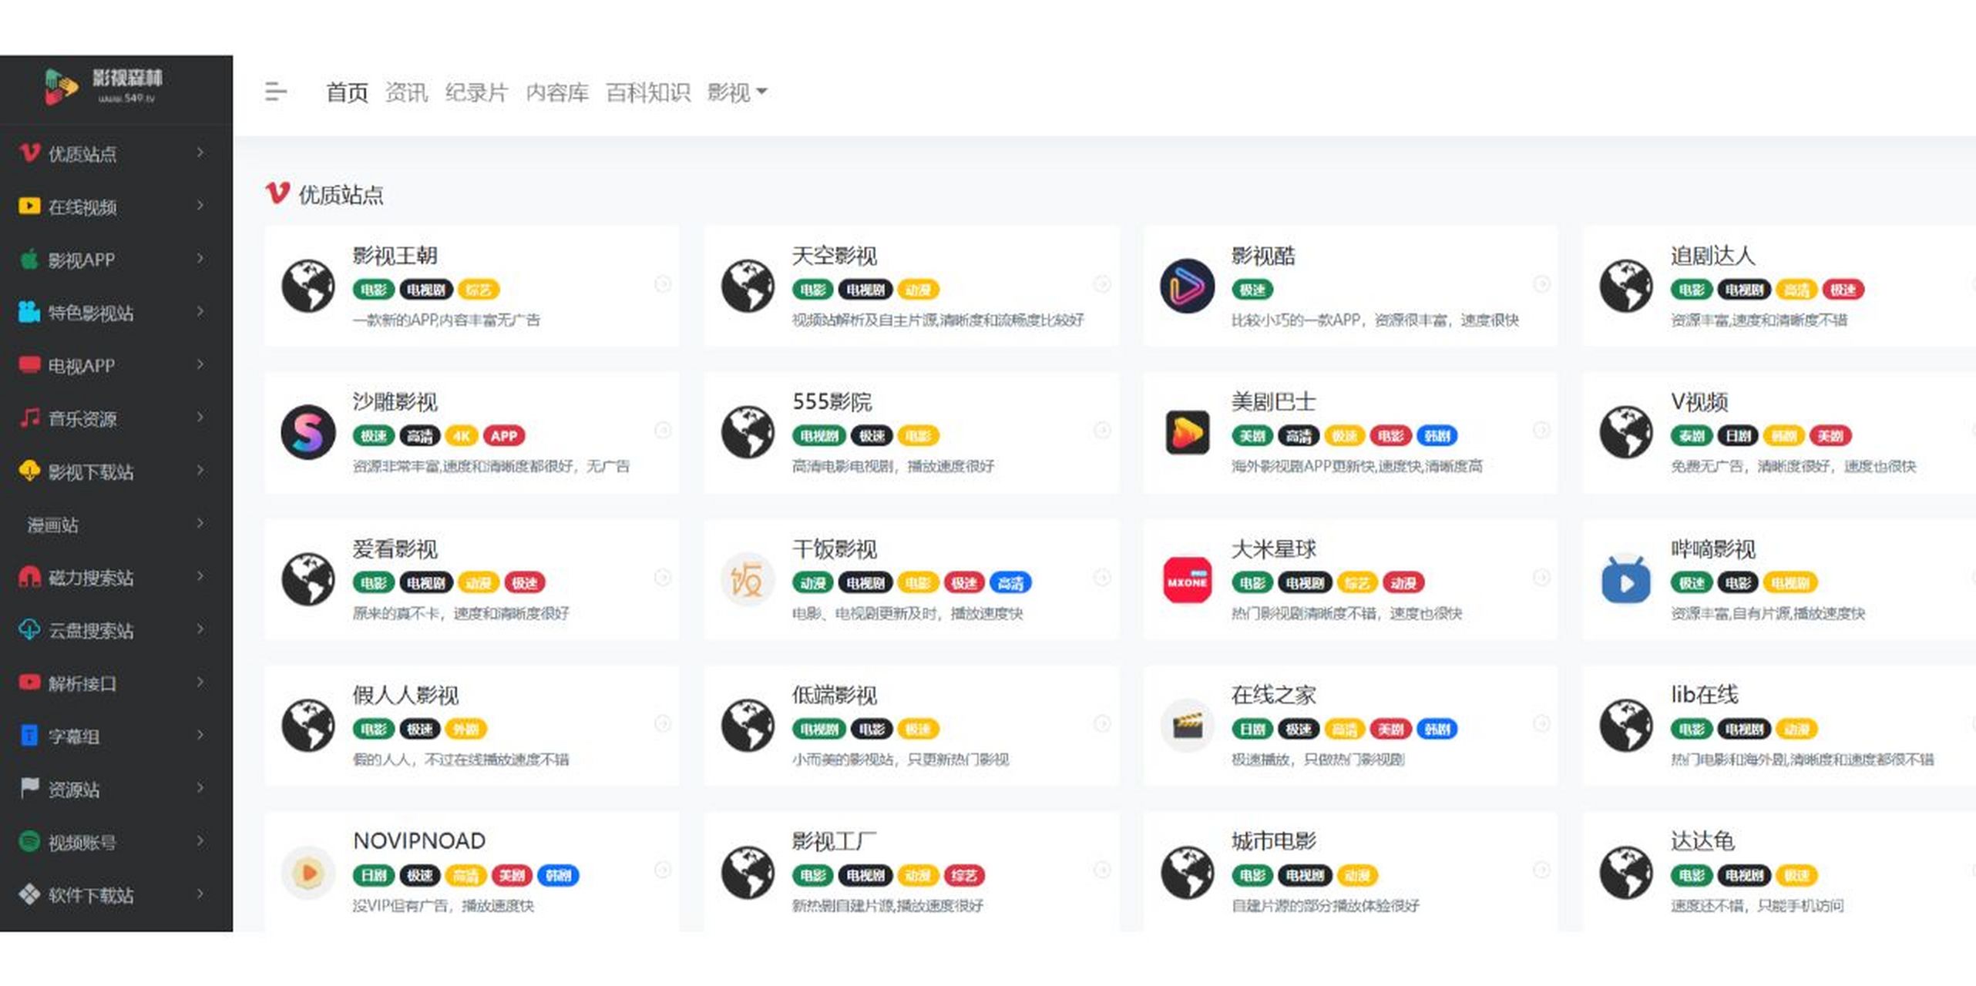Click the magnet icon beside 磁力搜索站
The image size is (1976, 986).
[29, 576]
